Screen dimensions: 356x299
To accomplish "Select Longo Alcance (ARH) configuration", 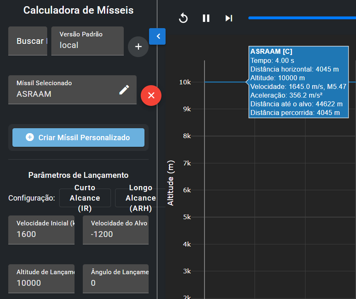I will 140,198.
